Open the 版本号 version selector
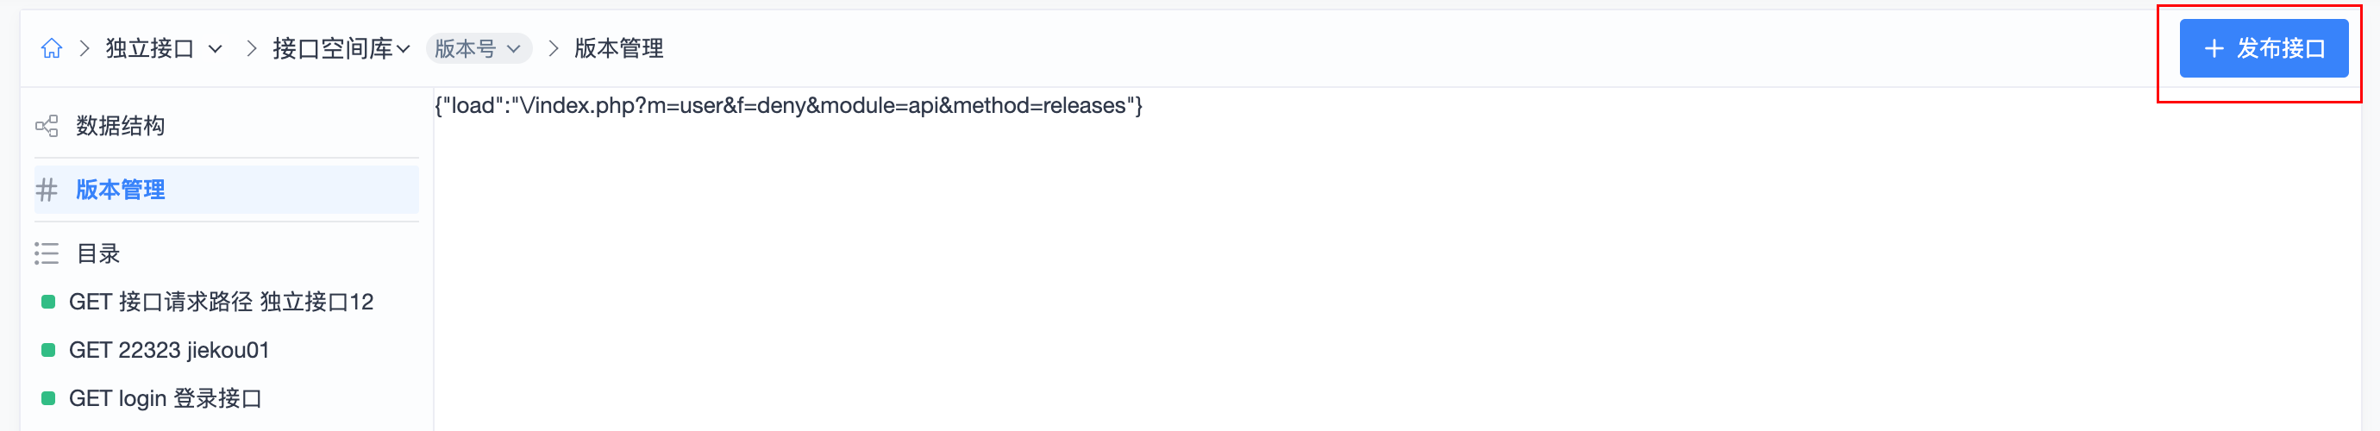The width and height of the screenshot is (2380, 431). [x=479, y=48]
